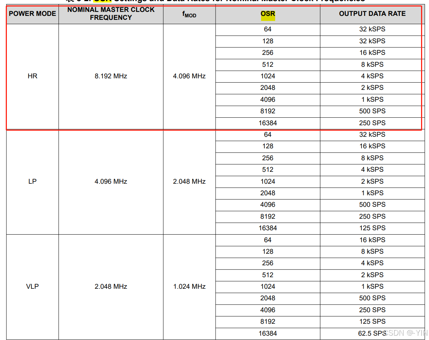Click the 2.048 MHz master clock for VLP
The width and height of the screenshot is (429, 340).
(x=111, y=286)
